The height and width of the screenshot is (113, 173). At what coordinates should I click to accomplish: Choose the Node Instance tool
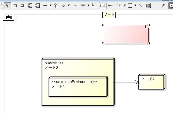pos(22,5)
